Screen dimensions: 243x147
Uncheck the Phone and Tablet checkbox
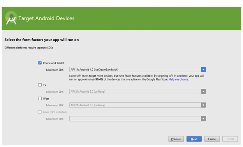(x=40, y=63)
